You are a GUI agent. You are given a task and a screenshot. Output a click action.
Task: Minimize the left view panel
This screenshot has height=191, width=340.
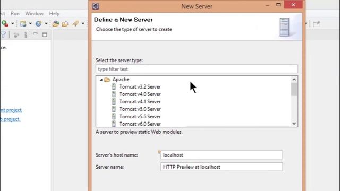[x=35, y=34]
